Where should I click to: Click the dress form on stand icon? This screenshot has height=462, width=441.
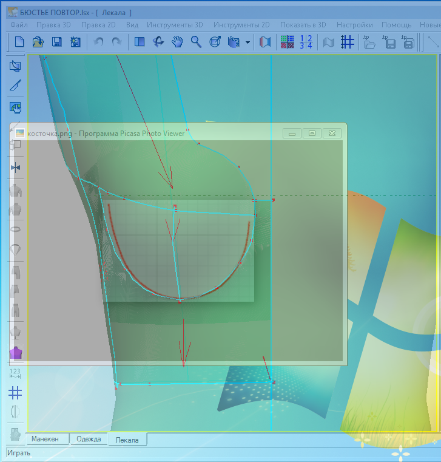[x=15, y=332]
